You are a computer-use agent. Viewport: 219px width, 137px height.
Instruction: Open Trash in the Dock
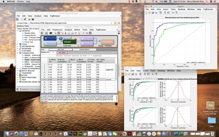(x=212, y=134)
